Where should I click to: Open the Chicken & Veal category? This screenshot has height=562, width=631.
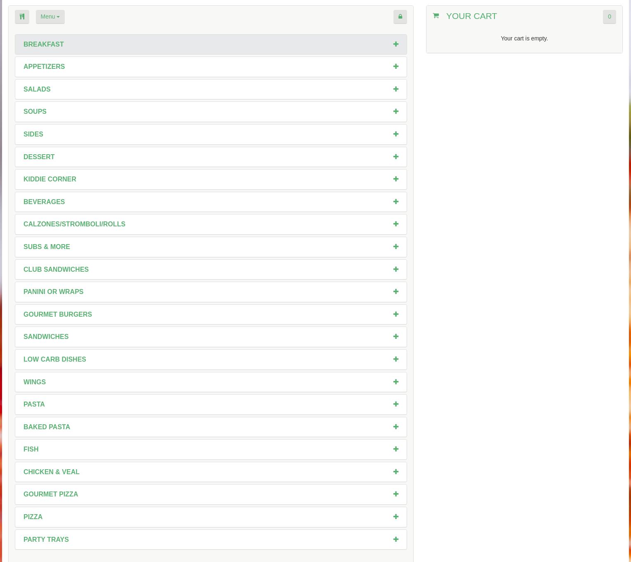pos(211,472)
